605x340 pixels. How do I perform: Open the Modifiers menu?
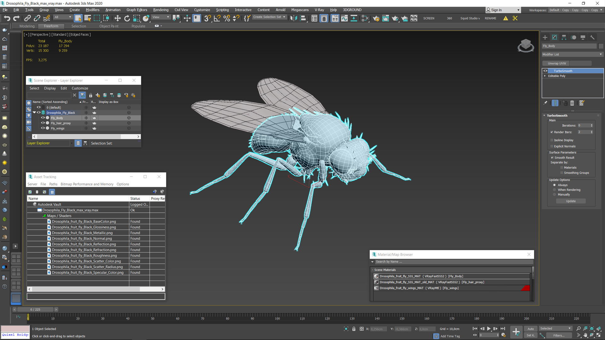click(x=92, y=10)
